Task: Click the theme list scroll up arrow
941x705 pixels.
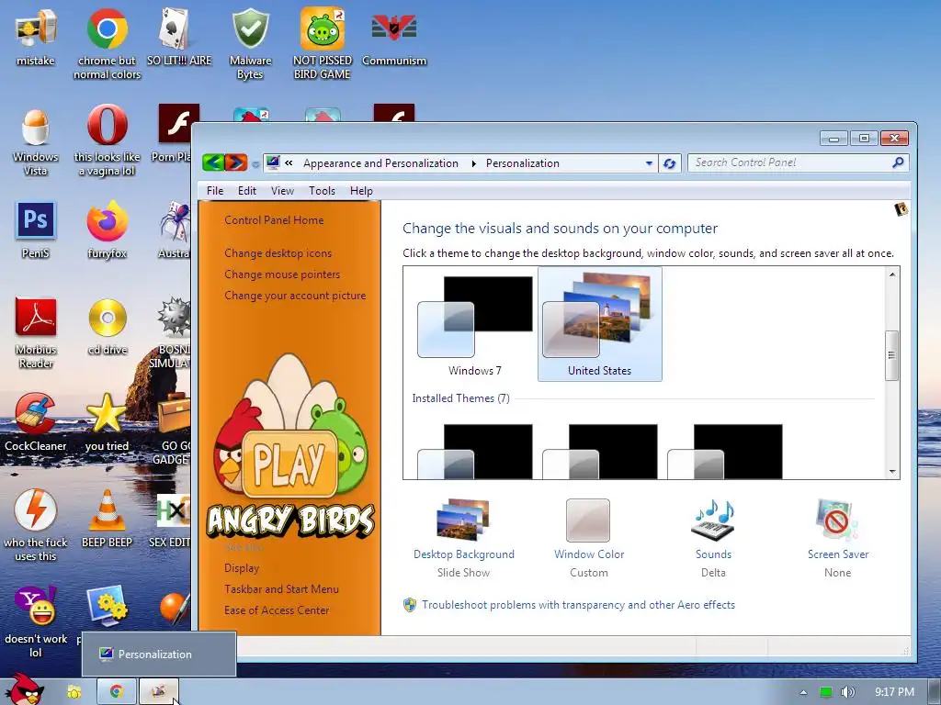Action: coord(892,274)
